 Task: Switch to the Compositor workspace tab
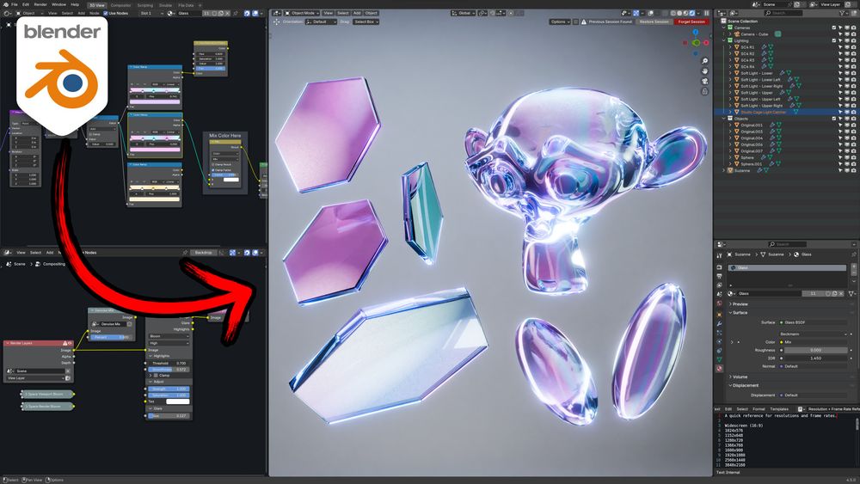(120, 5)
